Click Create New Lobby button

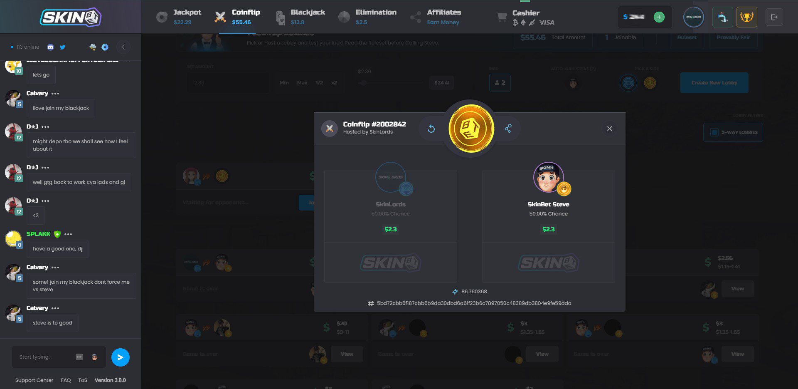714,83
